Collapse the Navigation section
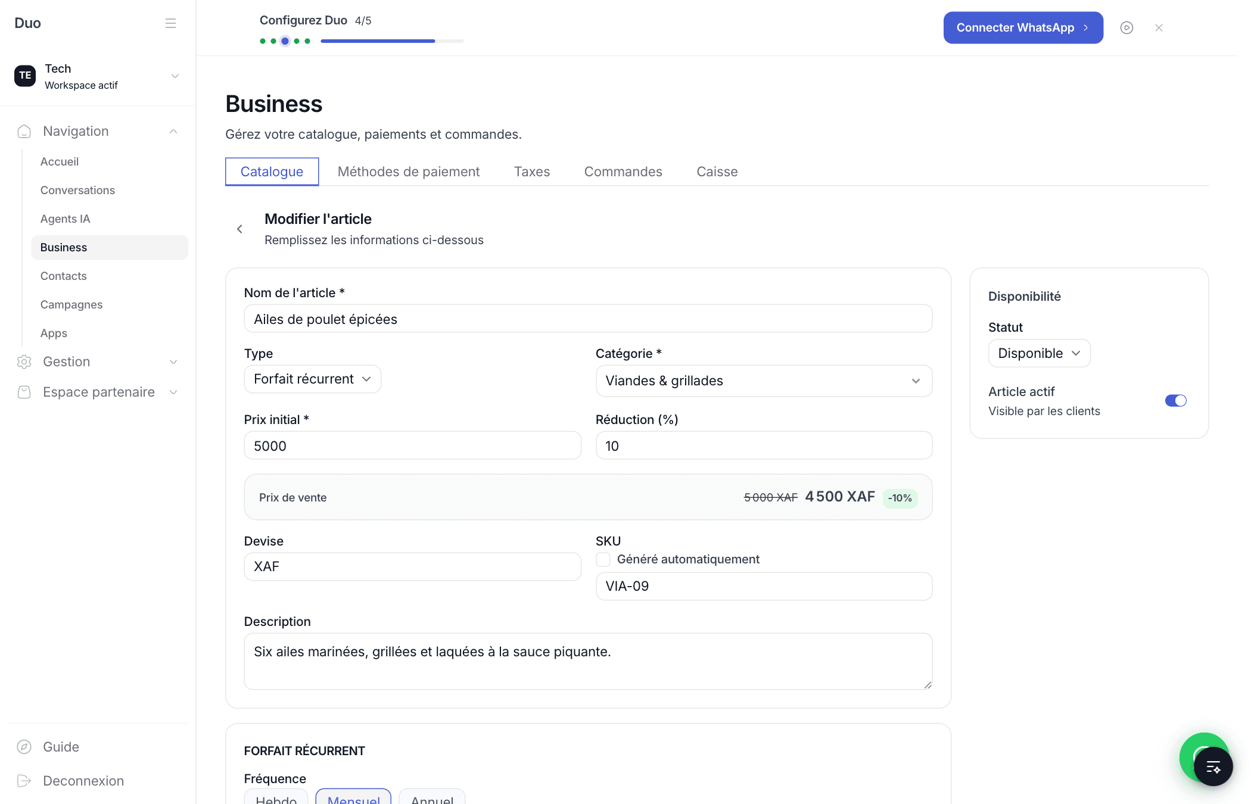The image size is (1251, 804). click(173, 132)
